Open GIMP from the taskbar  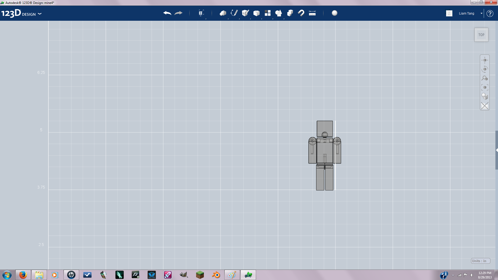(184, 275)
